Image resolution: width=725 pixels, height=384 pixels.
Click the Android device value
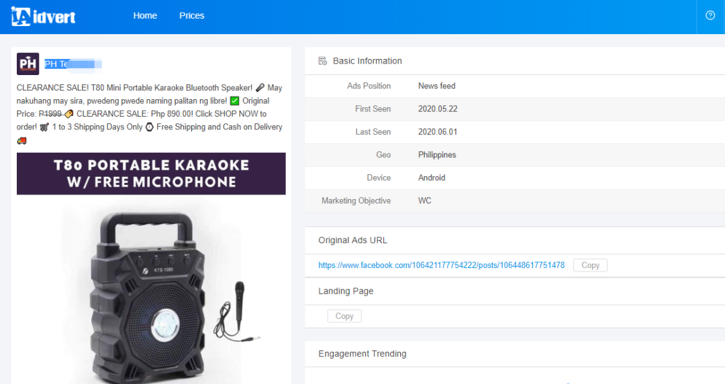click(432, 178)
